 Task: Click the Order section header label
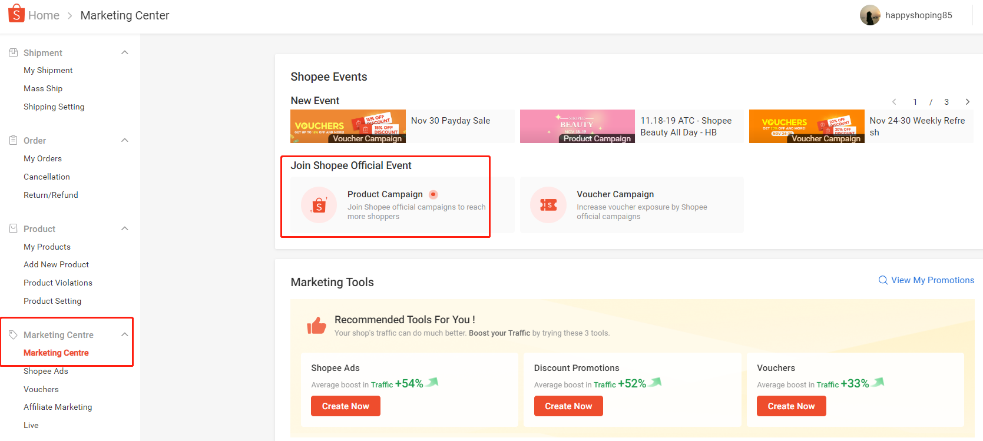pos(35,140)
